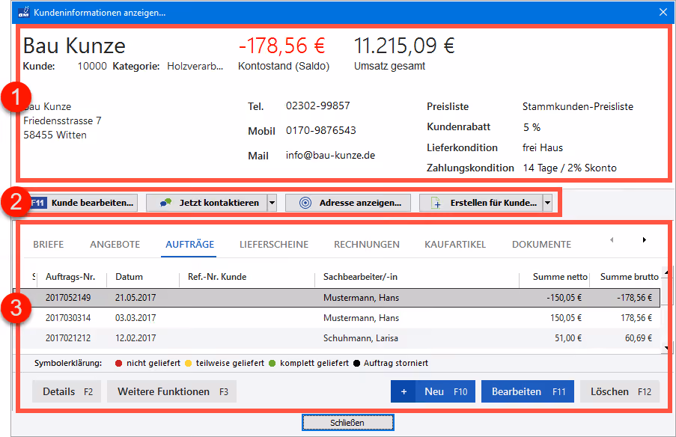Click the mobile number 0170-9876543
Screen dimensions: 676x437
(320, 131)
